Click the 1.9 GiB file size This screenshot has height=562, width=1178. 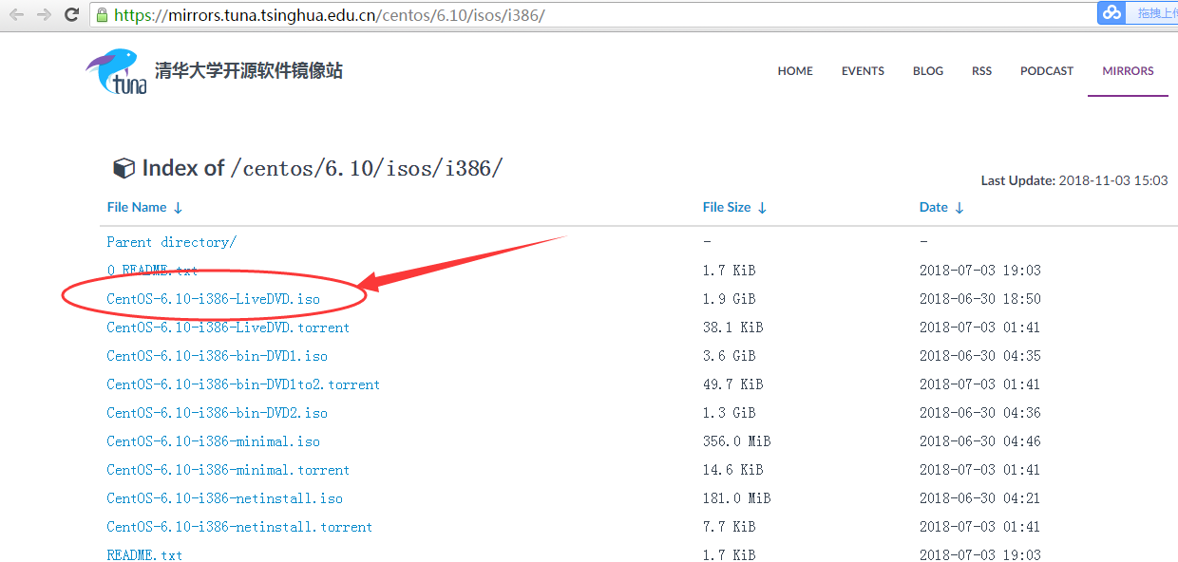coord(729,299)
